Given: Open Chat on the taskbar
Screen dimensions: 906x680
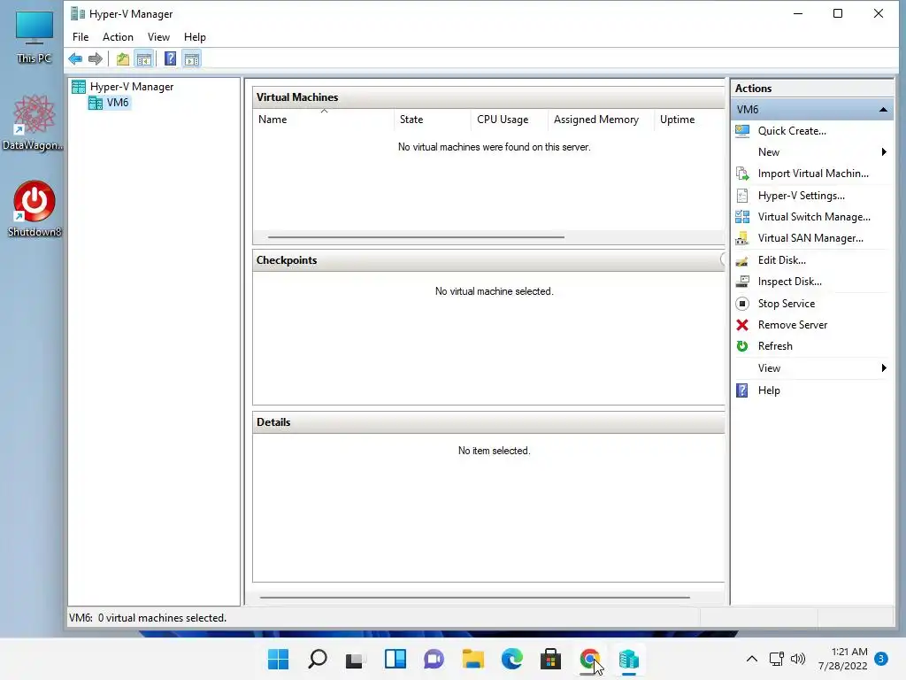Looking at the screenshot, I should pyautogui.click(x=434, y=659).
